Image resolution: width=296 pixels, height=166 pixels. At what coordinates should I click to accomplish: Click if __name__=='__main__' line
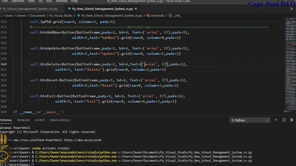(x=38, y=112)
